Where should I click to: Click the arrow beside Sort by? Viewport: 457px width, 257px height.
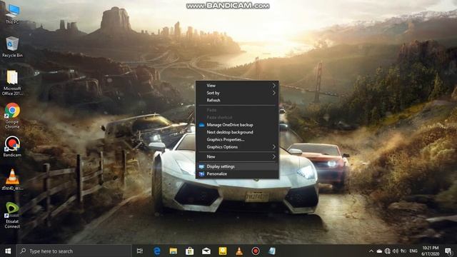pos(274,93)
